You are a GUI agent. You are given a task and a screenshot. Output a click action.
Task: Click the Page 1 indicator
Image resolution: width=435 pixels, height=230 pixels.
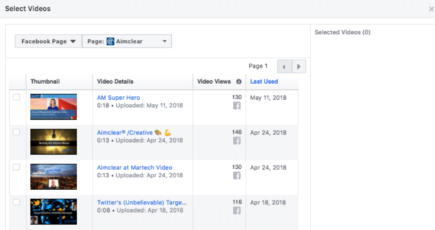[x=258, y=66]
